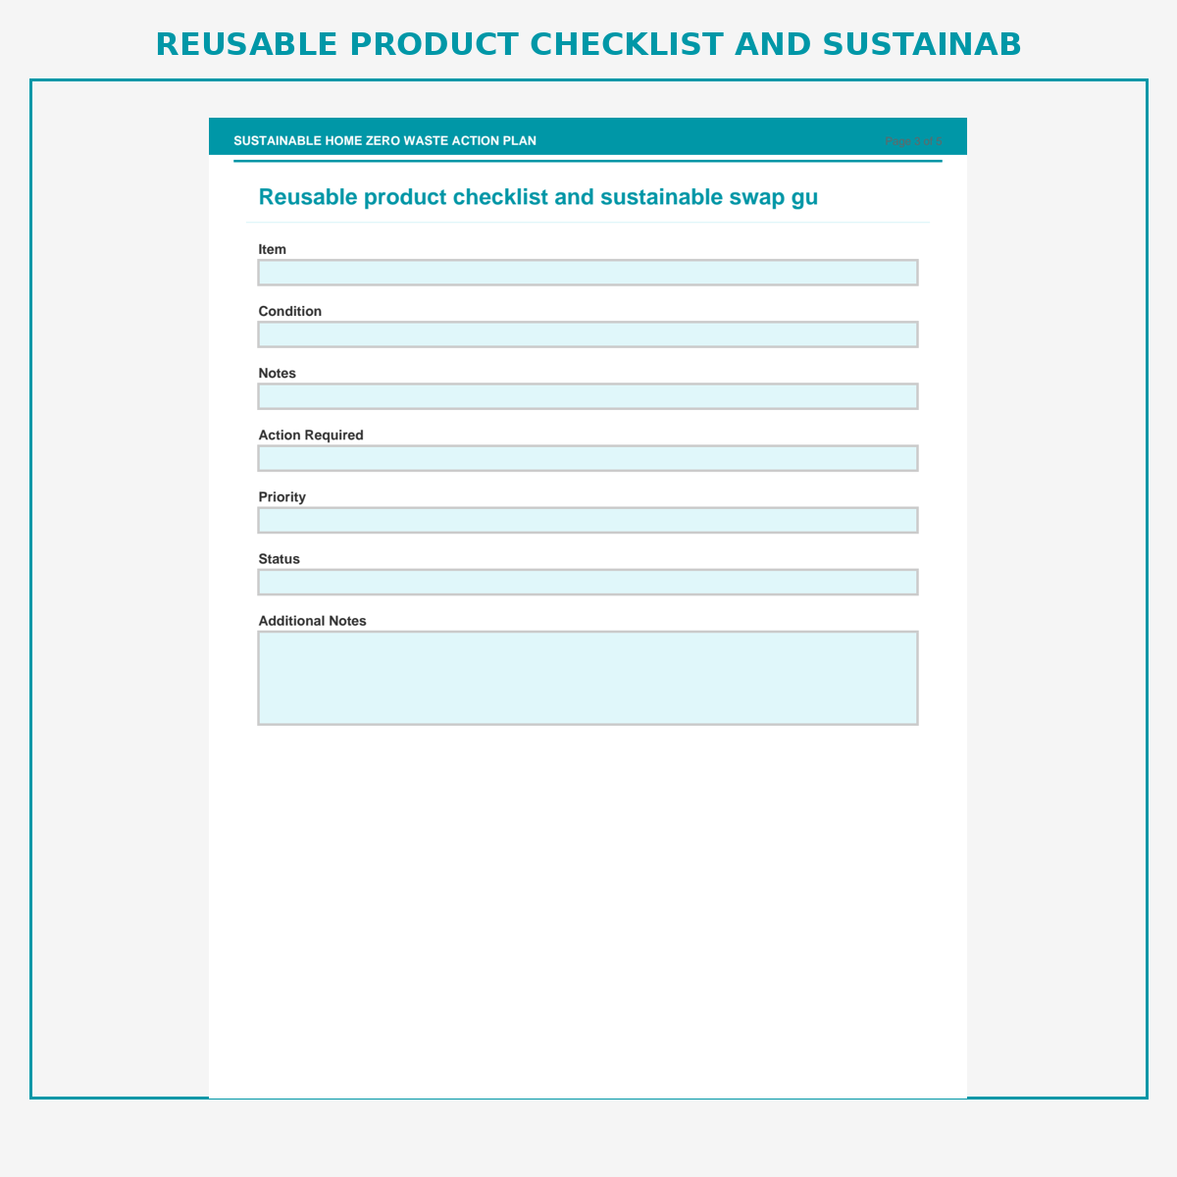Click the Priority label text
1177x1177 pixels.
click(x=282, y=496)
